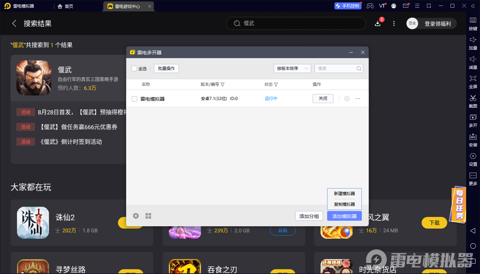This screenshot has height=274, width=480.
Task: Open the 状态 column filter
Action: coord(276,84)
